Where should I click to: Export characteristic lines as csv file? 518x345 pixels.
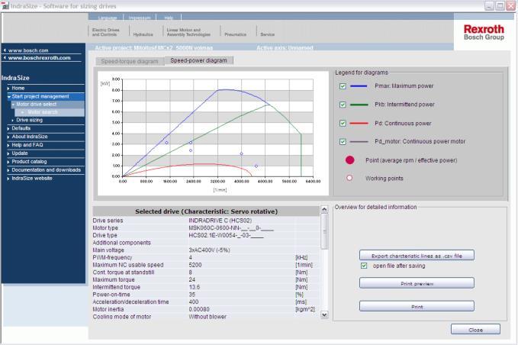coord(417,256)
